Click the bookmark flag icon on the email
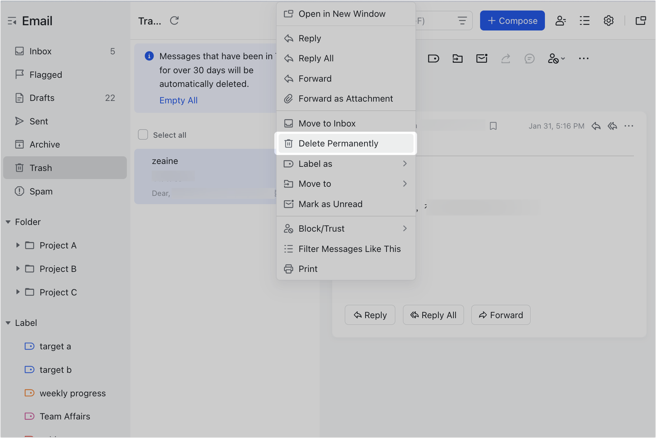This screenshot has width=656, height=438. [493, 126]
